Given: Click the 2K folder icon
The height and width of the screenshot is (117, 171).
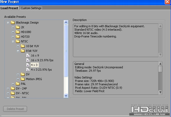Looking at the screenshot, I should pyautogui.click(x=18, y=27).
